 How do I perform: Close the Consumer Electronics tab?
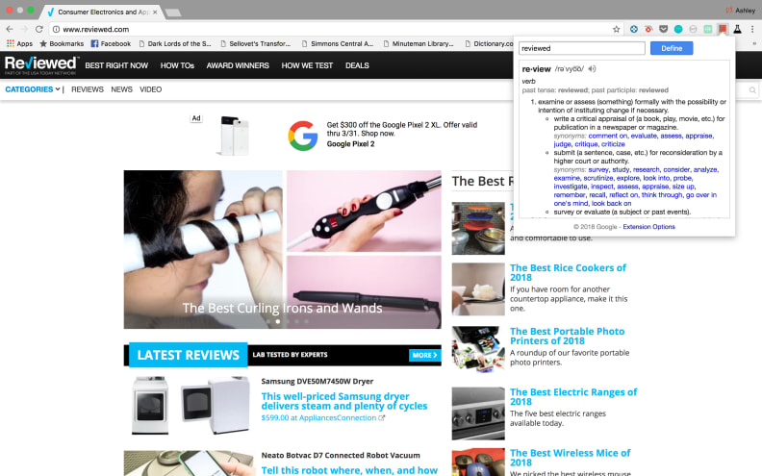click(155, 12)
